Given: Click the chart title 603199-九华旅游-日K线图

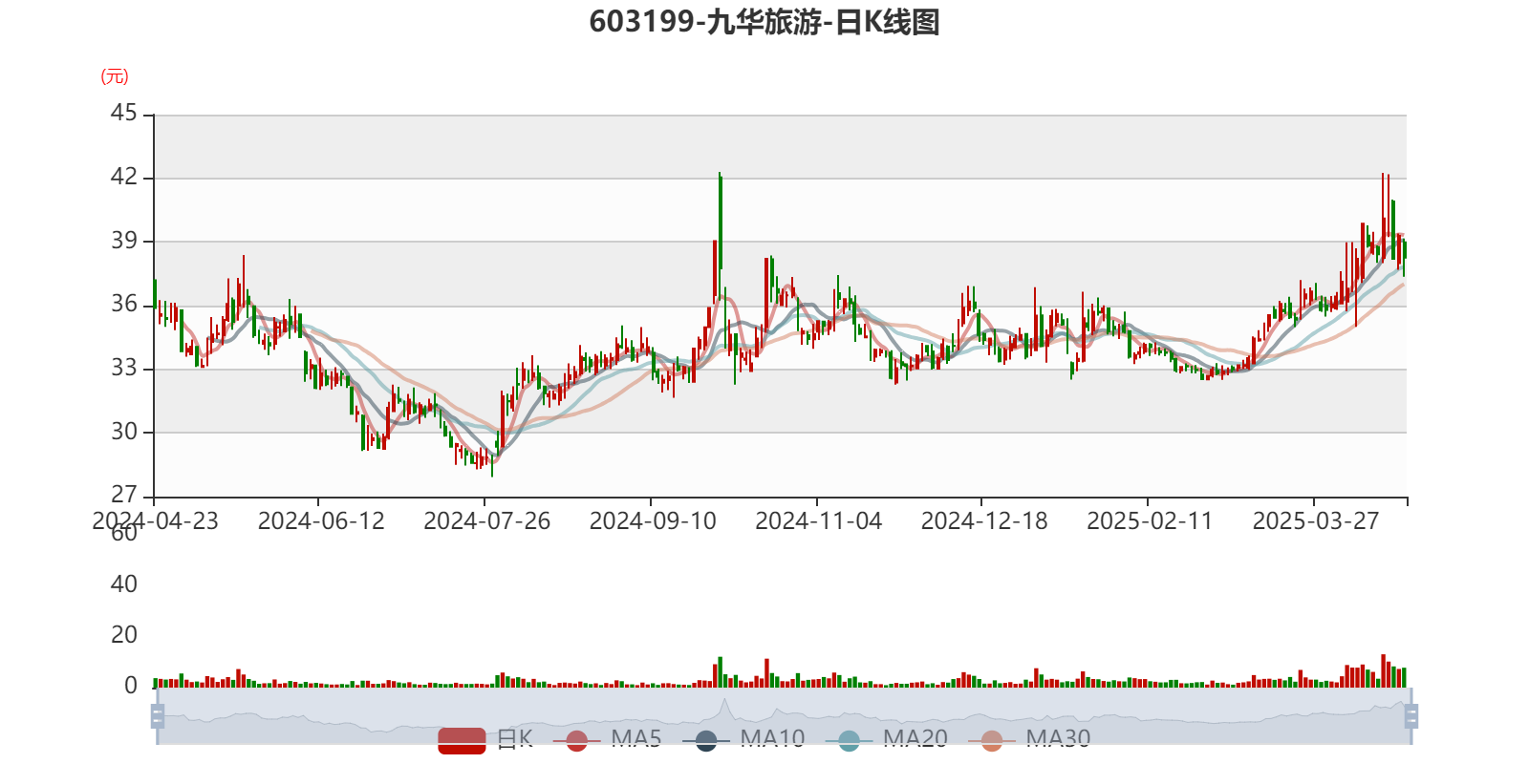Looking at the screenshot, I should click(x=764, y=22).
